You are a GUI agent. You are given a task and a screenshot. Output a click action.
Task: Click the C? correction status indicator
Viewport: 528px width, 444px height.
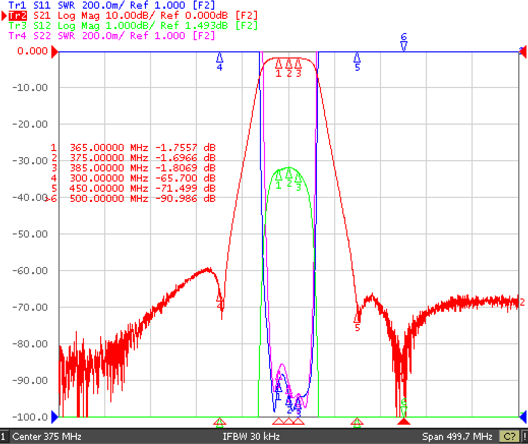(510, 436)
